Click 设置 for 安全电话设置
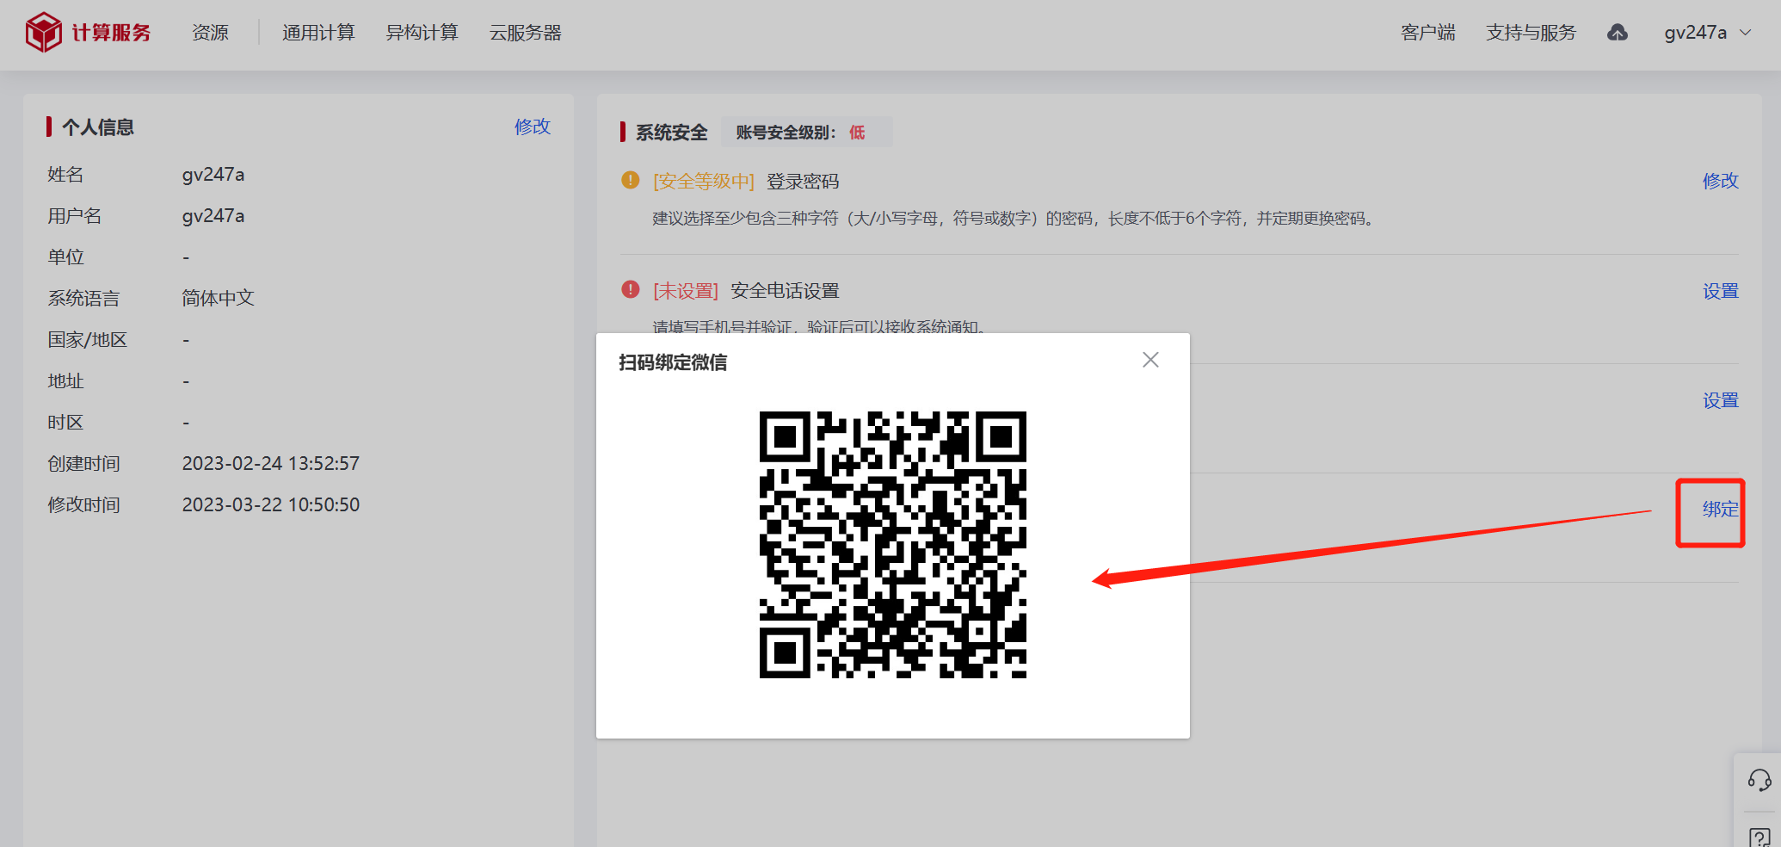 pos(1721,291)
